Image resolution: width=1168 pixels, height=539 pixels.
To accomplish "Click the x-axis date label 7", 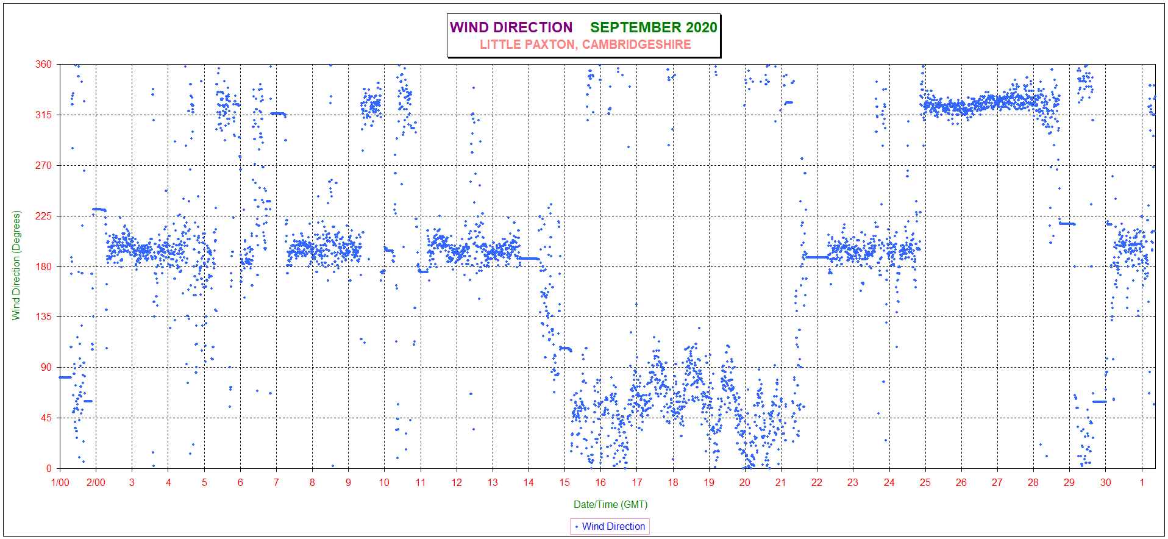I will click(276, 482).
